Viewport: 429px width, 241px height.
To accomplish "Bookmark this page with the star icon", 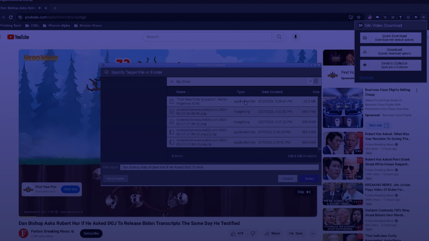I will coord(359,17).
